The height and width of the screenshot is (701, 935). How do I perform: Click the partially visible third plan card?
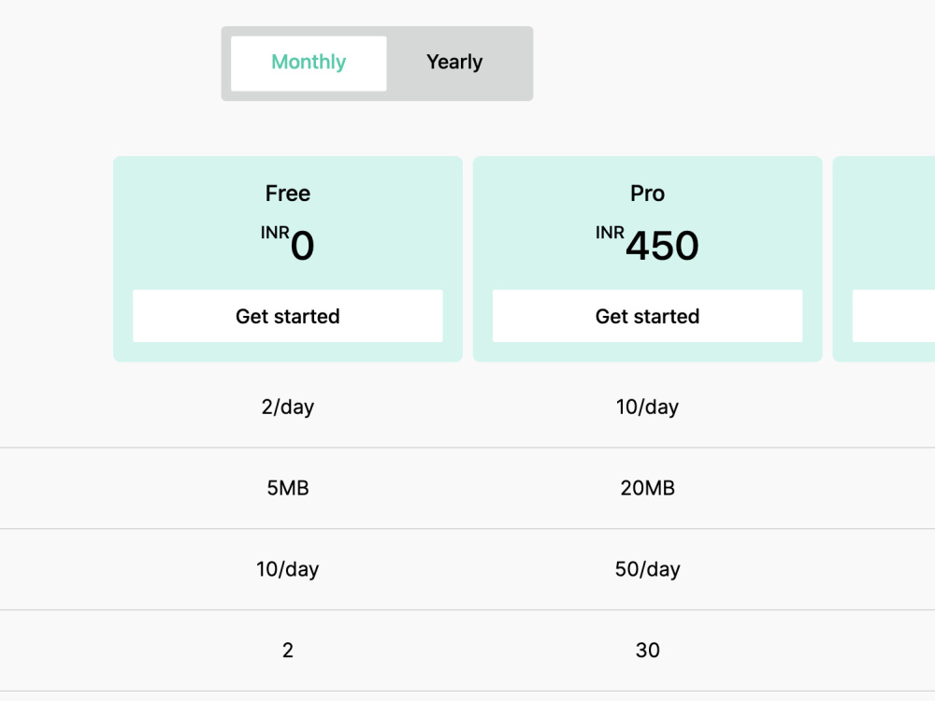point(884,259)
